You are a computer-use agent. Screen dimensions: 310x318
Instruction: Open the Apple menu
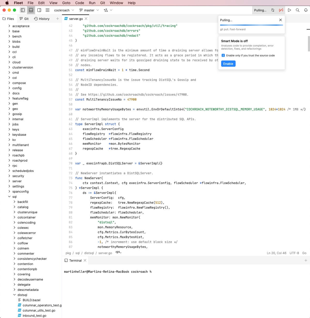coord(7,3)
